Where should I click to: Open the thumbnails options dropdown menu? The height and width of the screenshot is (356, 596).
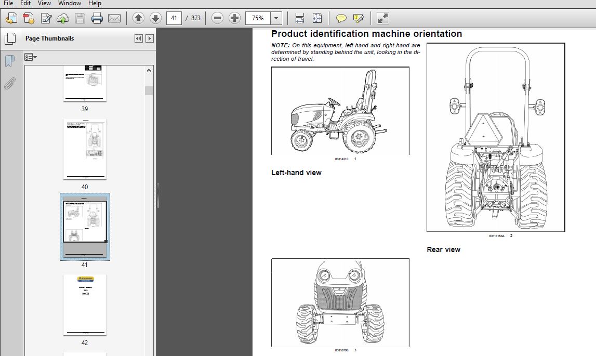point(31,58)
